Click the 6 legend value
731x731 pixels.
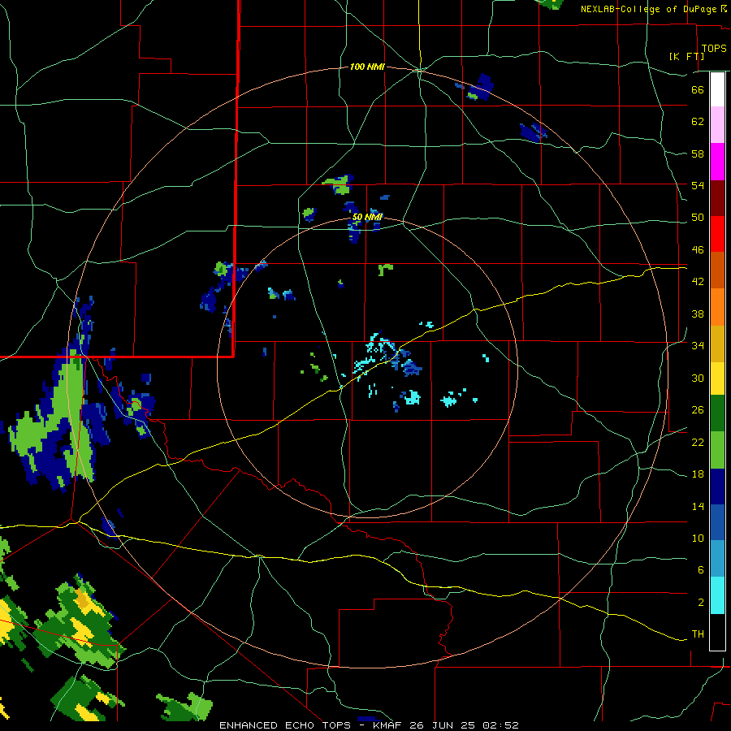coord(700,570)
